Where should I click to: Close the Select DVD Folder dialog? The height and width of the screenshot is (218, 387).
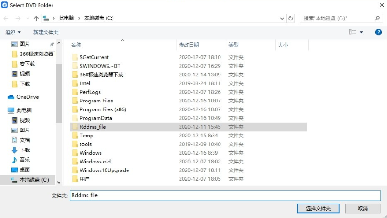[381, 5]
